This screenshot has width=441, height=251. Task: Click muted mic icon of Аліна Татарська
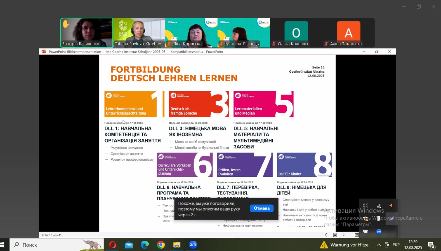326,44
